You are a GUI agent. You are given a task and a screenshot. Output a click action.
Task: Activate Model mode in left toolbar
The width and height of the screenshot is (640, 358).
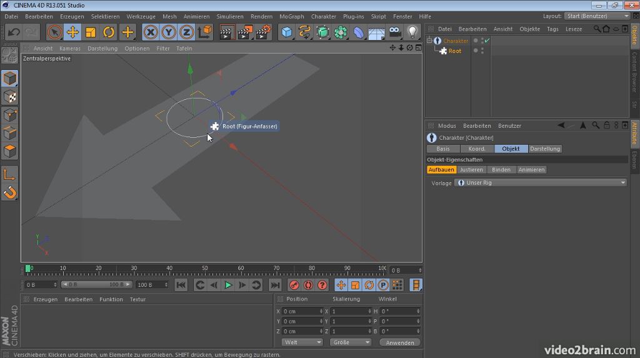[10, 78]
